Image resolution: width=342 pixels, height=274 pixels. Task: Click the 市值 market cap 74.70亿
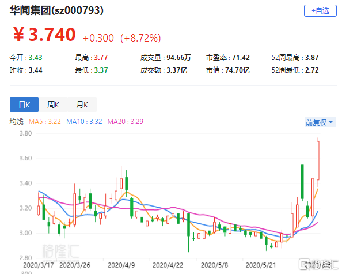point(237,70)
